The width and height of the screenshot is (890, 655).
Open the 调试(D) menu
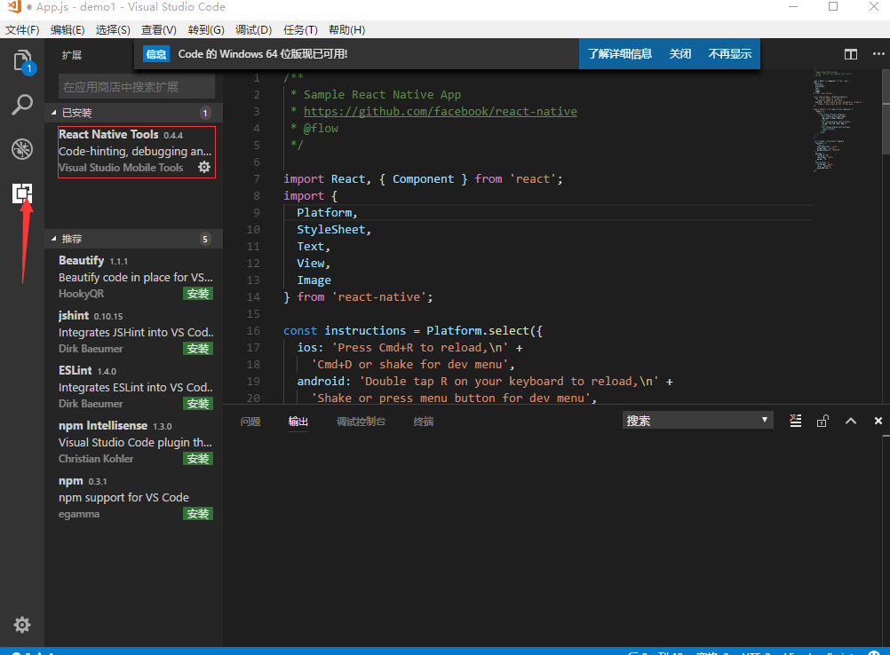(254, 30)
